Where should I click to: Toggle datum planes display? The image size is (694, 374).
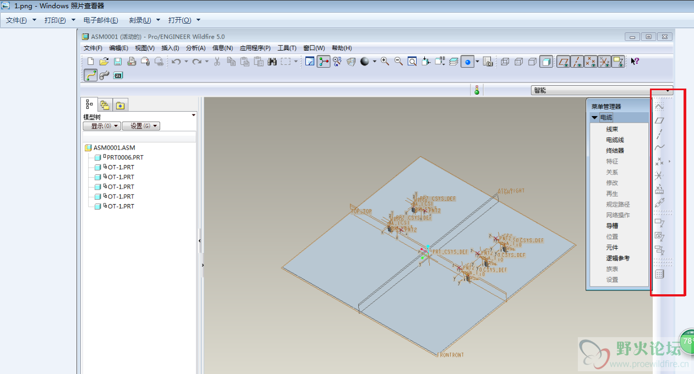pyautogui.click(x=564, y=62)
